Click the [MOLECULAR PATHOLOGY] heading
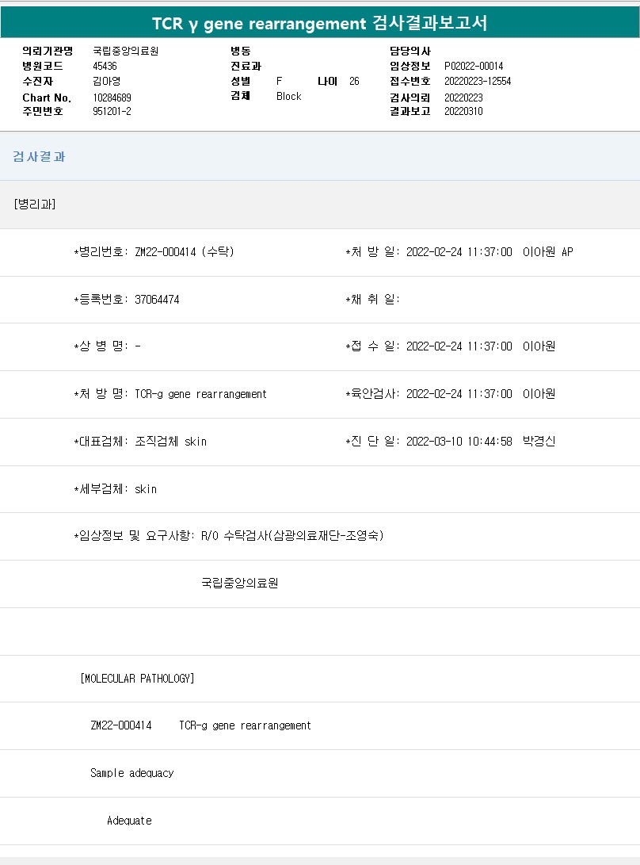Screen dimensions: 640x865 coord(137,679)
